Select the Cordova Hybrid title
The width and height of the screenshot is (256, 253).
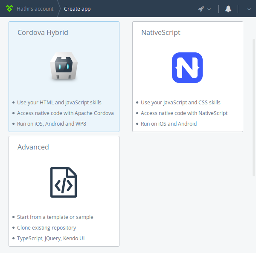[43, 32]
